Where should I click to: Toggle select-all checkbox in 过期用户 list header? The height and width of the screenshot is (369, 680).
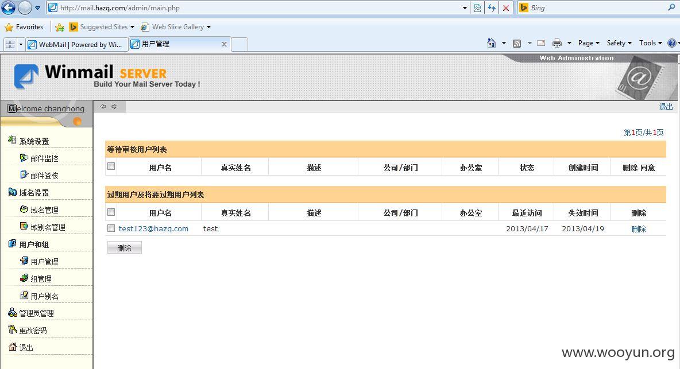[111, 212]
